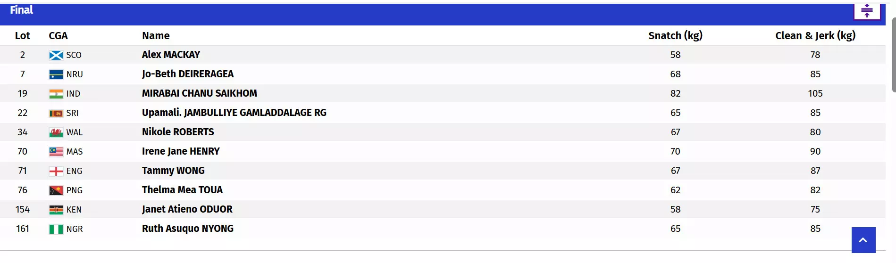Click the Lot column header
Image resolution: width=896 pixels, height=263 pixels.
click(x=22, y=35)
